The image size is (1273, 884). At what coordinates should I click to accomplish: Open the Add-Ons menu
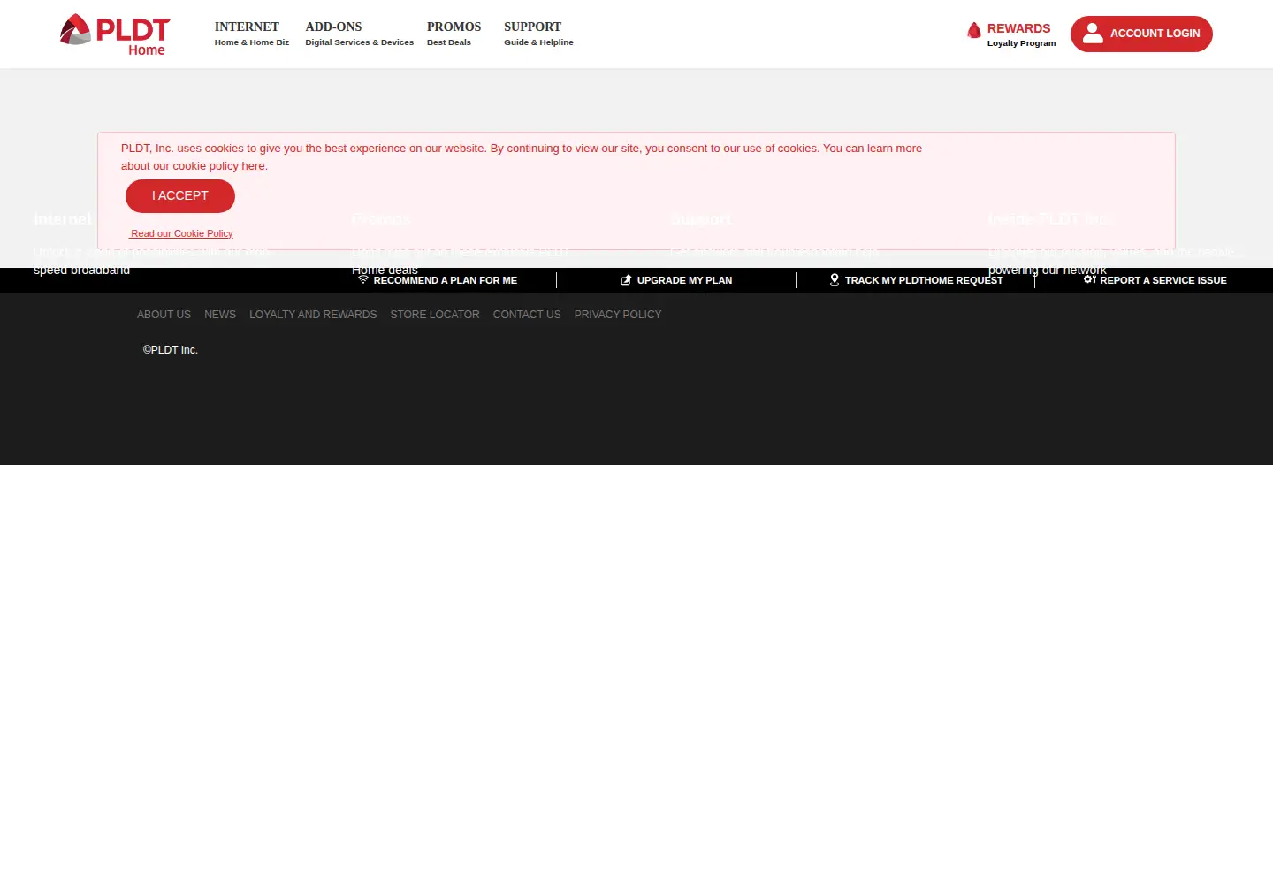point(359,34)
